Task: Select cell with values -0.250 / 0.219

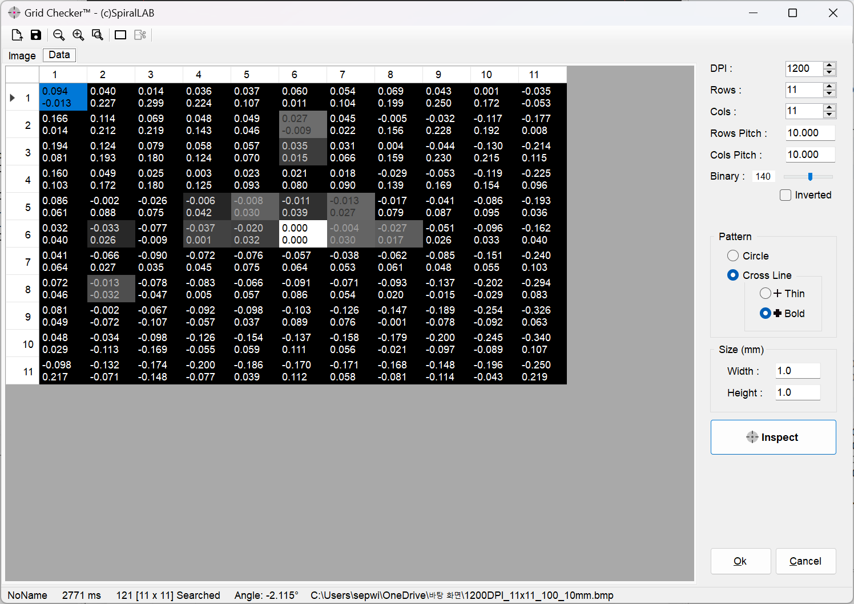Action: (x=543, y=371)
